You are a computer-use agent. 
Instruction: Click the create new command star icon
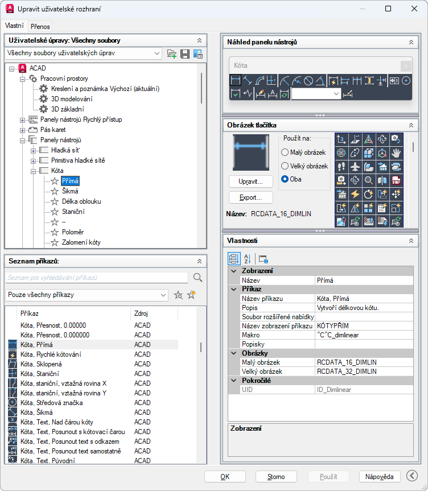point(191,295)
